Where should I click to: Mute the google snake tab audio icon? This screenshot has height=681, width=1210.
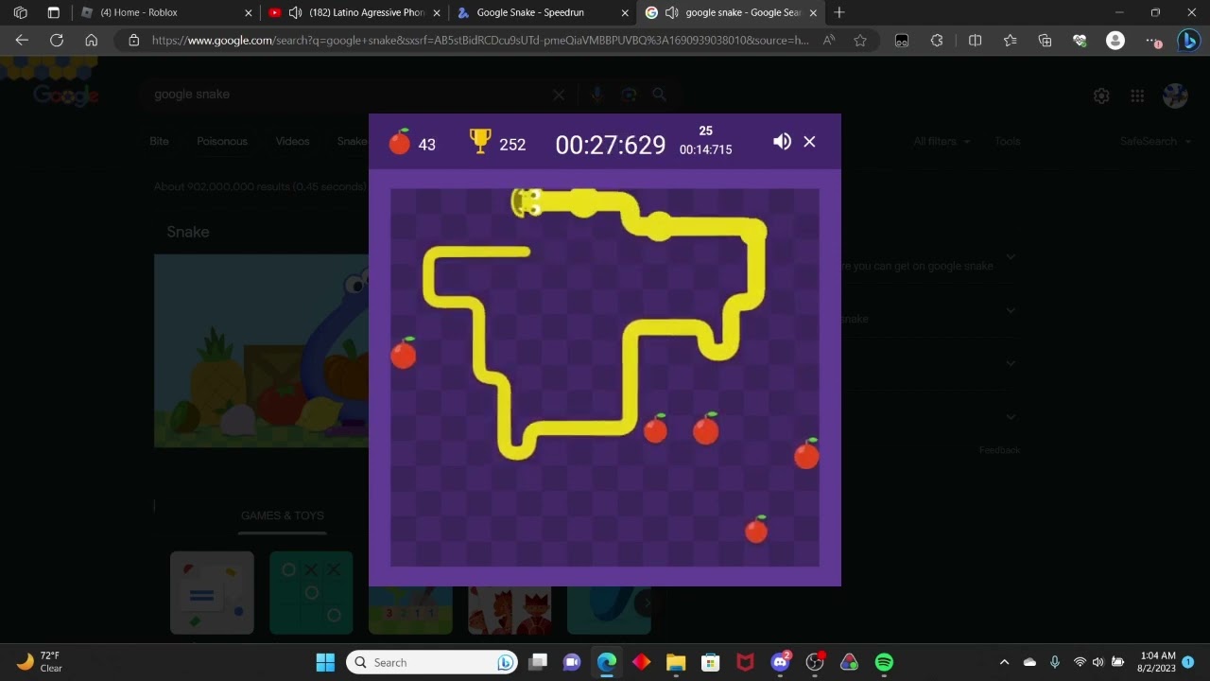click(x=672, y=12)
